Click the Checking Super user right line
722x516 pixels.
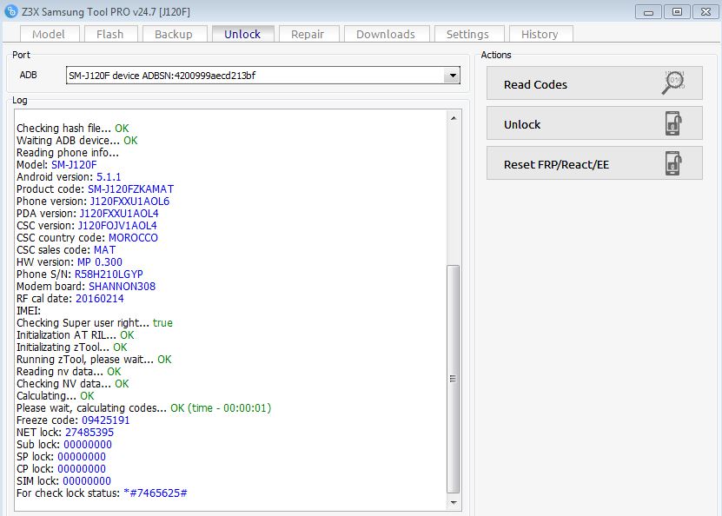95,322
